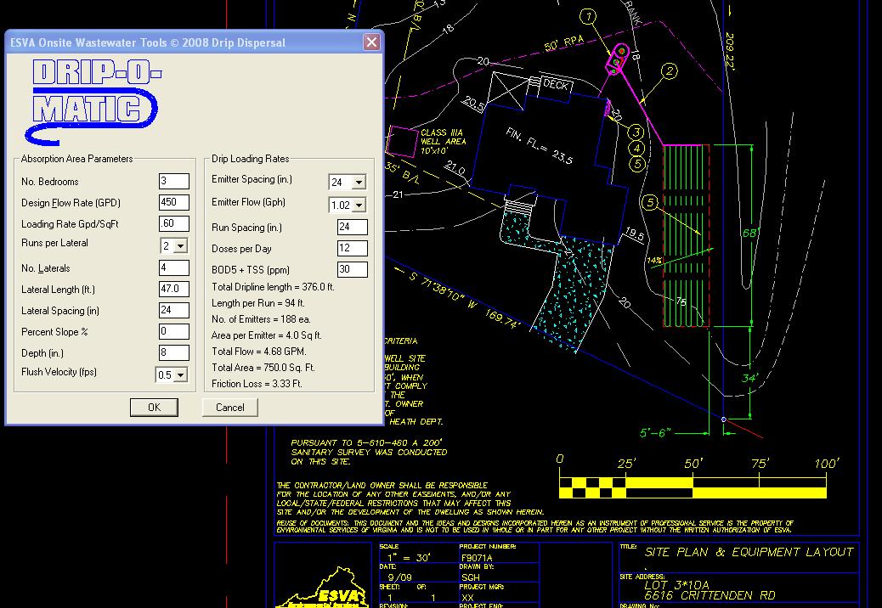
Task: Focus the Lateral Length (ft.) field
Action: pyautogui.click(x=173, y=290)
